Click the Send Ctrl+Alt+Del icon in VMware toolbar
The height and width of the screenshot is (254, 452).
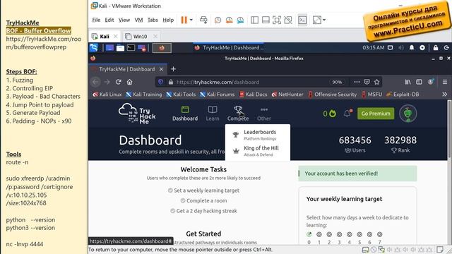coord(203,20)
